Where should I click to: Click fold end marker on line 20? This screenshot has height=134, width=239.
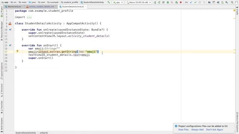point(14,61)
